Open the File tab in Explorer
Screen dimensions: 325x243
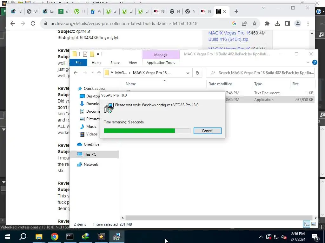click(78, 63)
